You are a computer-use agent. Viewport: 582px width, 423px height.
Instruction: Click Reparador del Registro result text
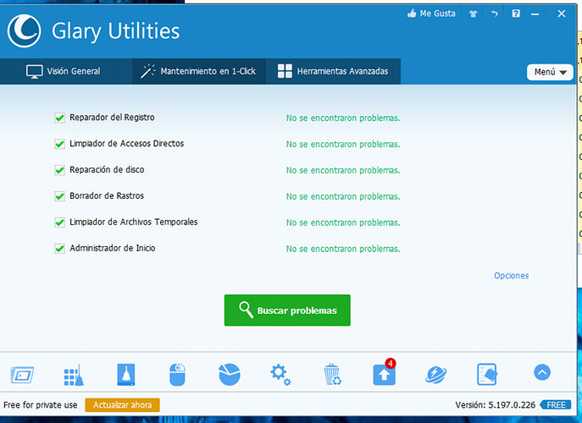coord(343,118)
